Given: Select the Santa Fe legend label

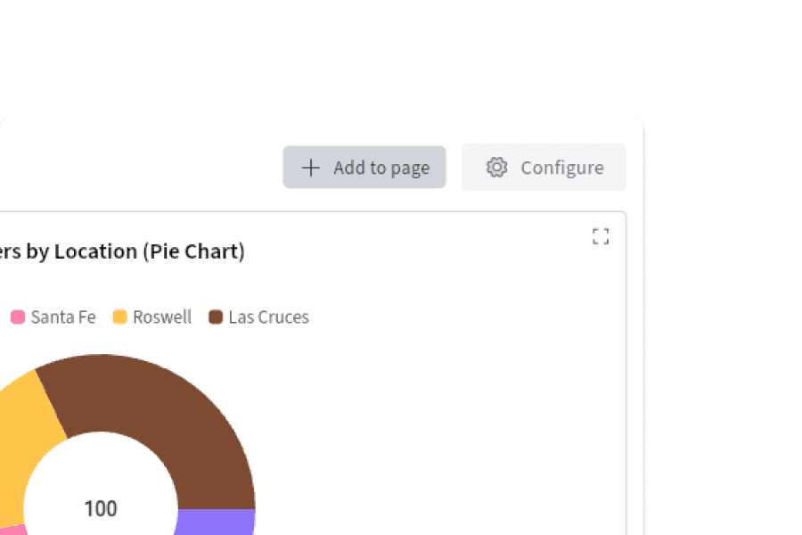Looking at the screenshot, I should coord(63,317).
